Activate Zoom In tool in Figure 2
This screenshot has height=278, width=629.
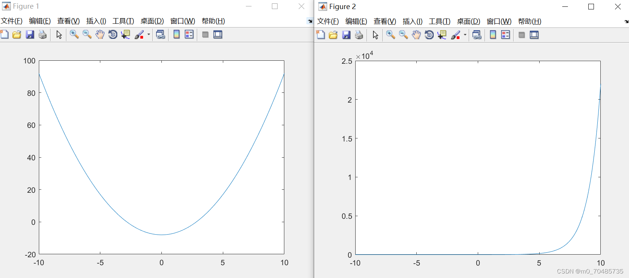pos(391,35)
